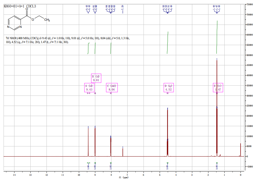Click the 75000 tick on the intensity axis

coord(250,4)
